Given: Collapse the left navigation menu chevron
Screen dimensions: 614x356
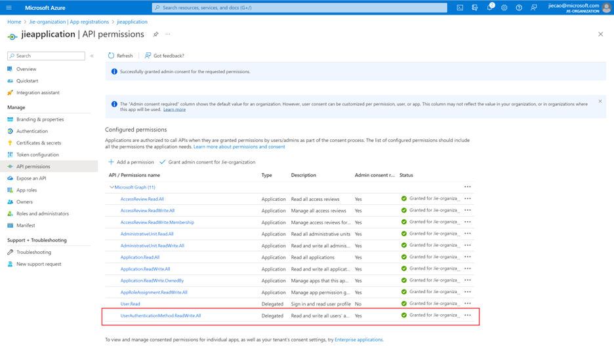Looking at the screenshot, I should [92, 56].
